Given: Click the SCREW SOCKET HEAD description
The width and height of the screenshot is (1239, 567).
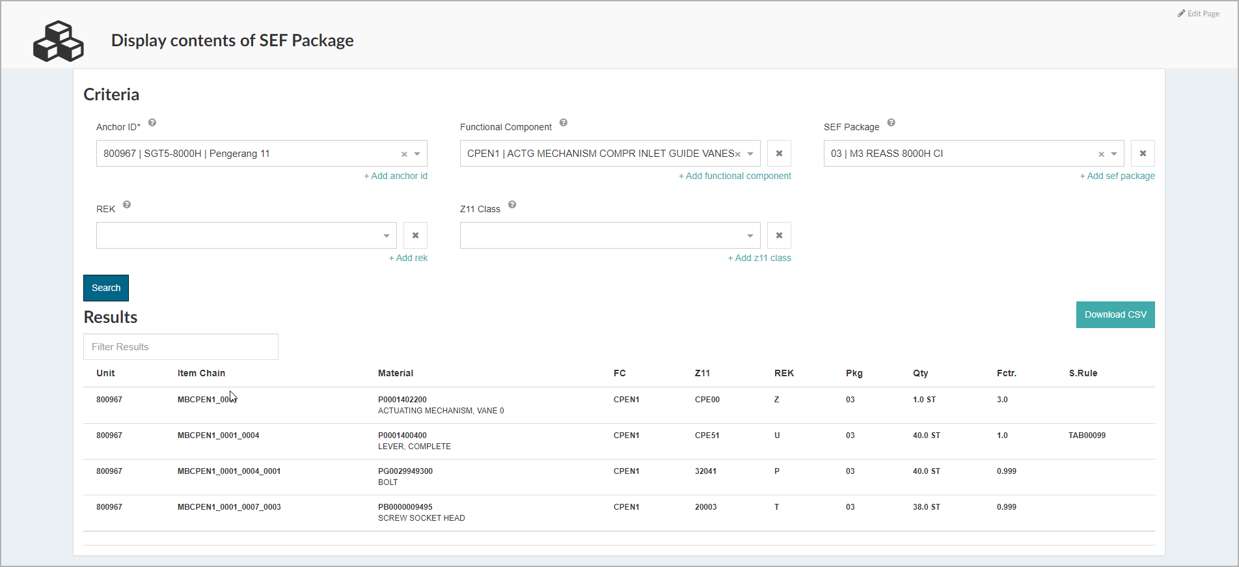Looking at the screenshot, I should (x=422, y=518).
